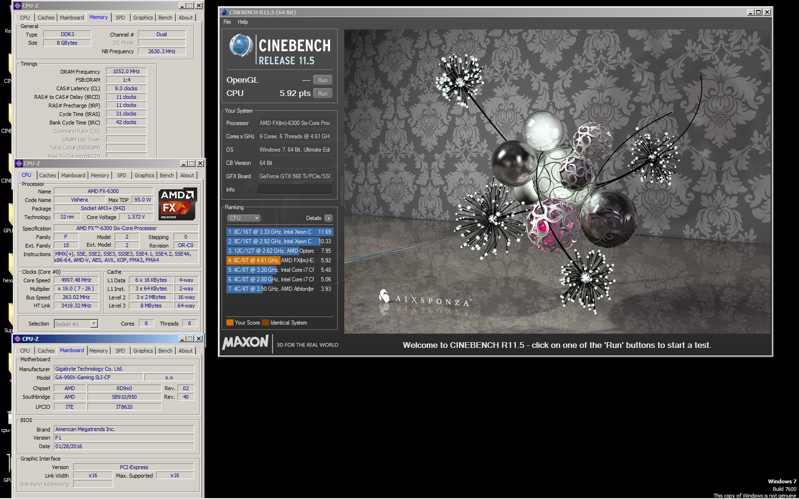Run the OpenGL benchmark test
799x499 pixels.
click(322, 80)
